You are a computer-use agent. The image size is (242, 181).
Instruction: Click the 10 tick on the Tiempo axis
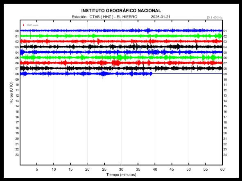click(54, 169)
